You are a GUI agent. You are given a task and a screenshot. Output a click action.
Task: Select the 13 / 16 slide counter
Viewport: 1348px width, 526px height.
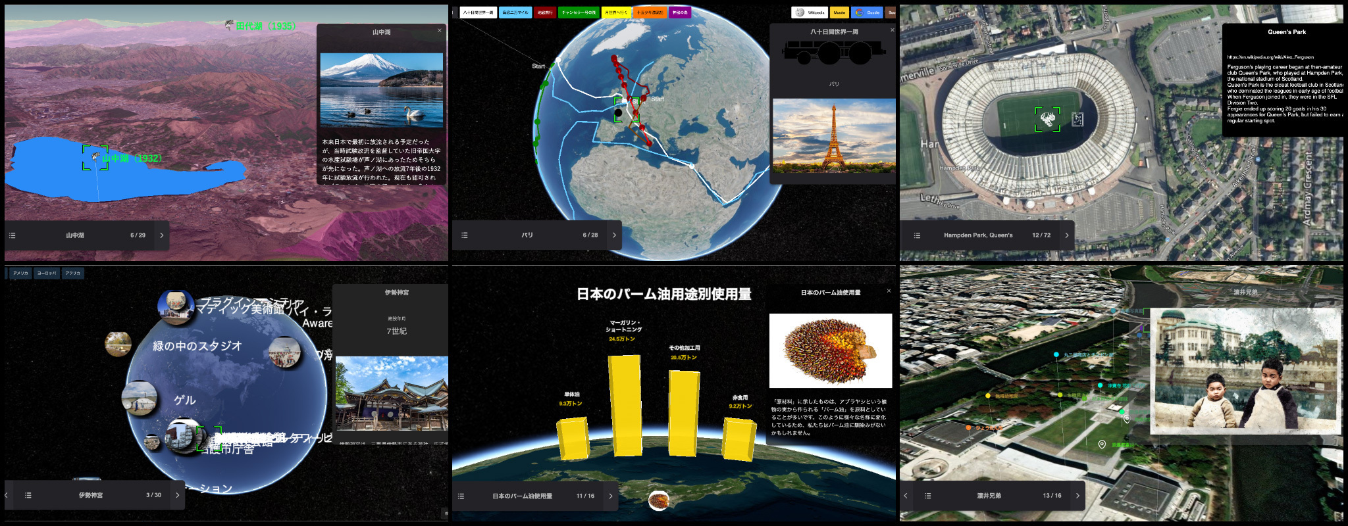point(1052,495)
